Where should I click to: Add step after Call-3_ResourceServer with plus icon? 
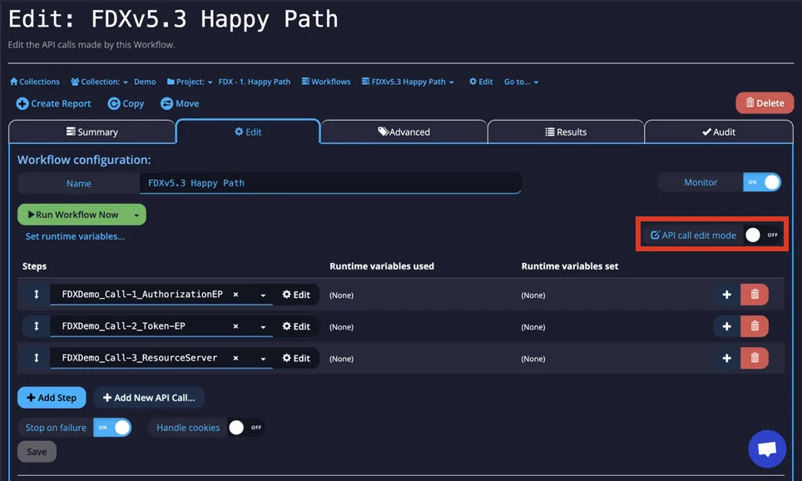[727, 358]
